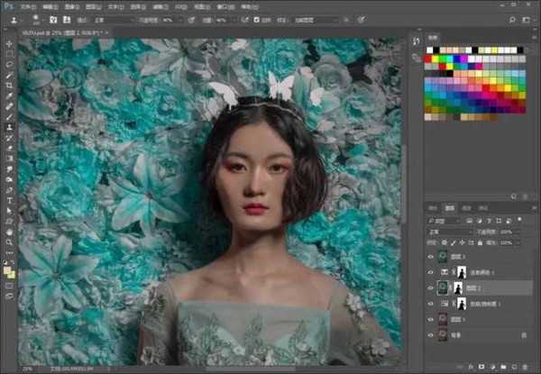Pick the red swatch in Swatches panel
541x374 pixels.
[x=428, y=59]
